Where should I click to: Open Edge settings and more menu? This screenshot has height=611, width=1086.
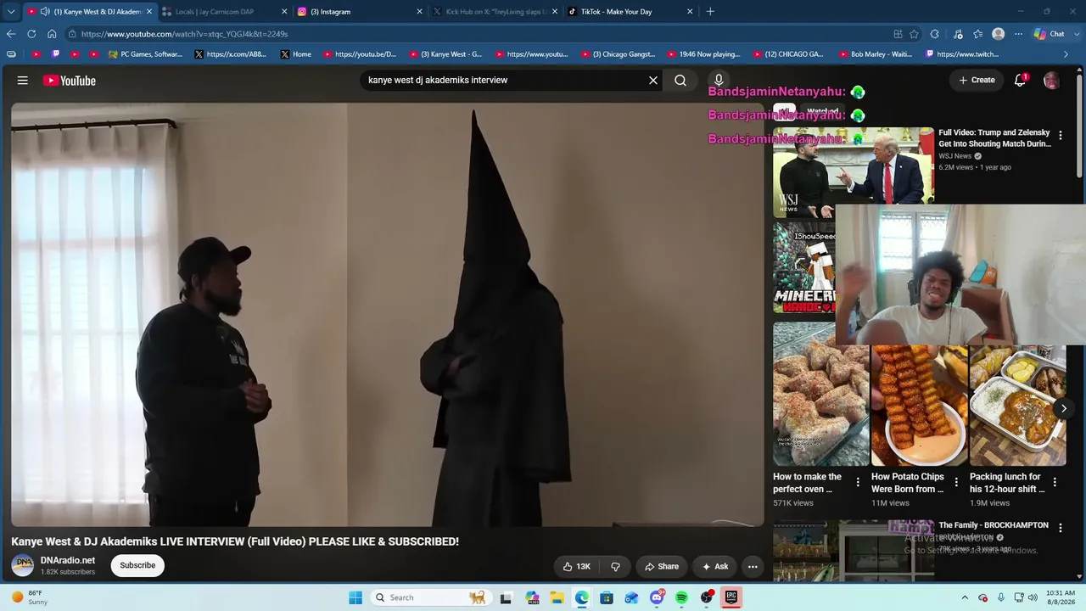pyautogui.click(x=1019, y=34)
